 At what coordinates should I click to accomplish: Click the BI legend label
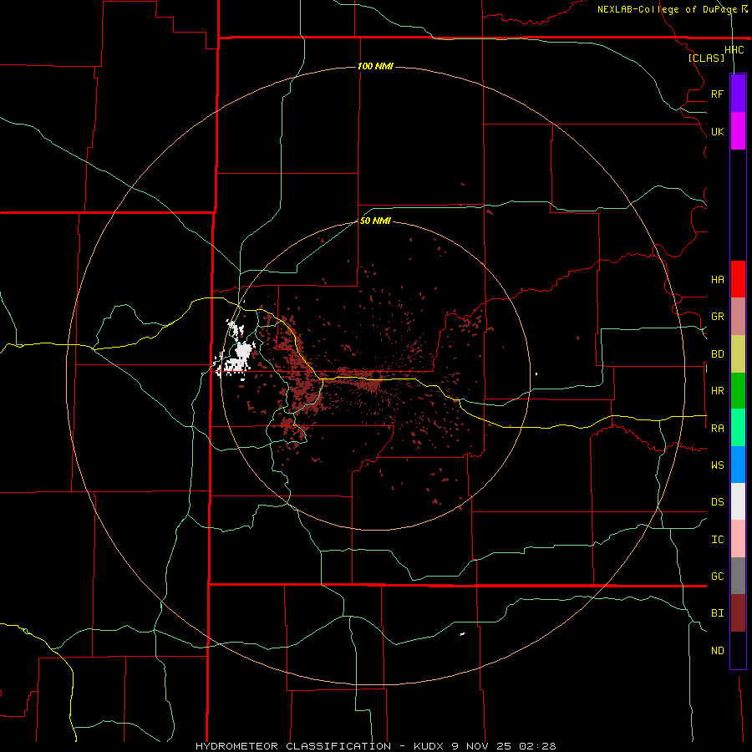coord(718,613)
